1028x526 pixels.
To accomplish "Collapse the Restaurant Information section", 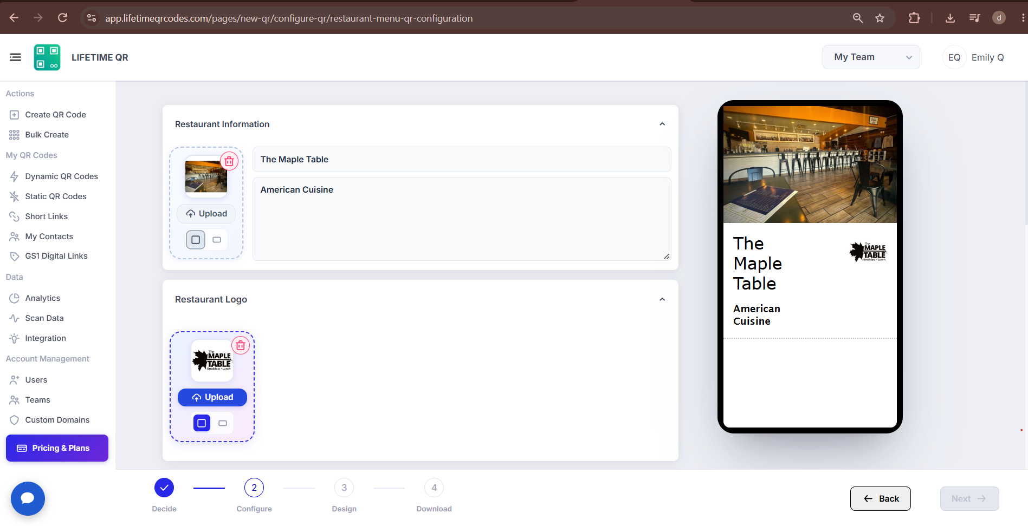I will click(x=662, y=124).
